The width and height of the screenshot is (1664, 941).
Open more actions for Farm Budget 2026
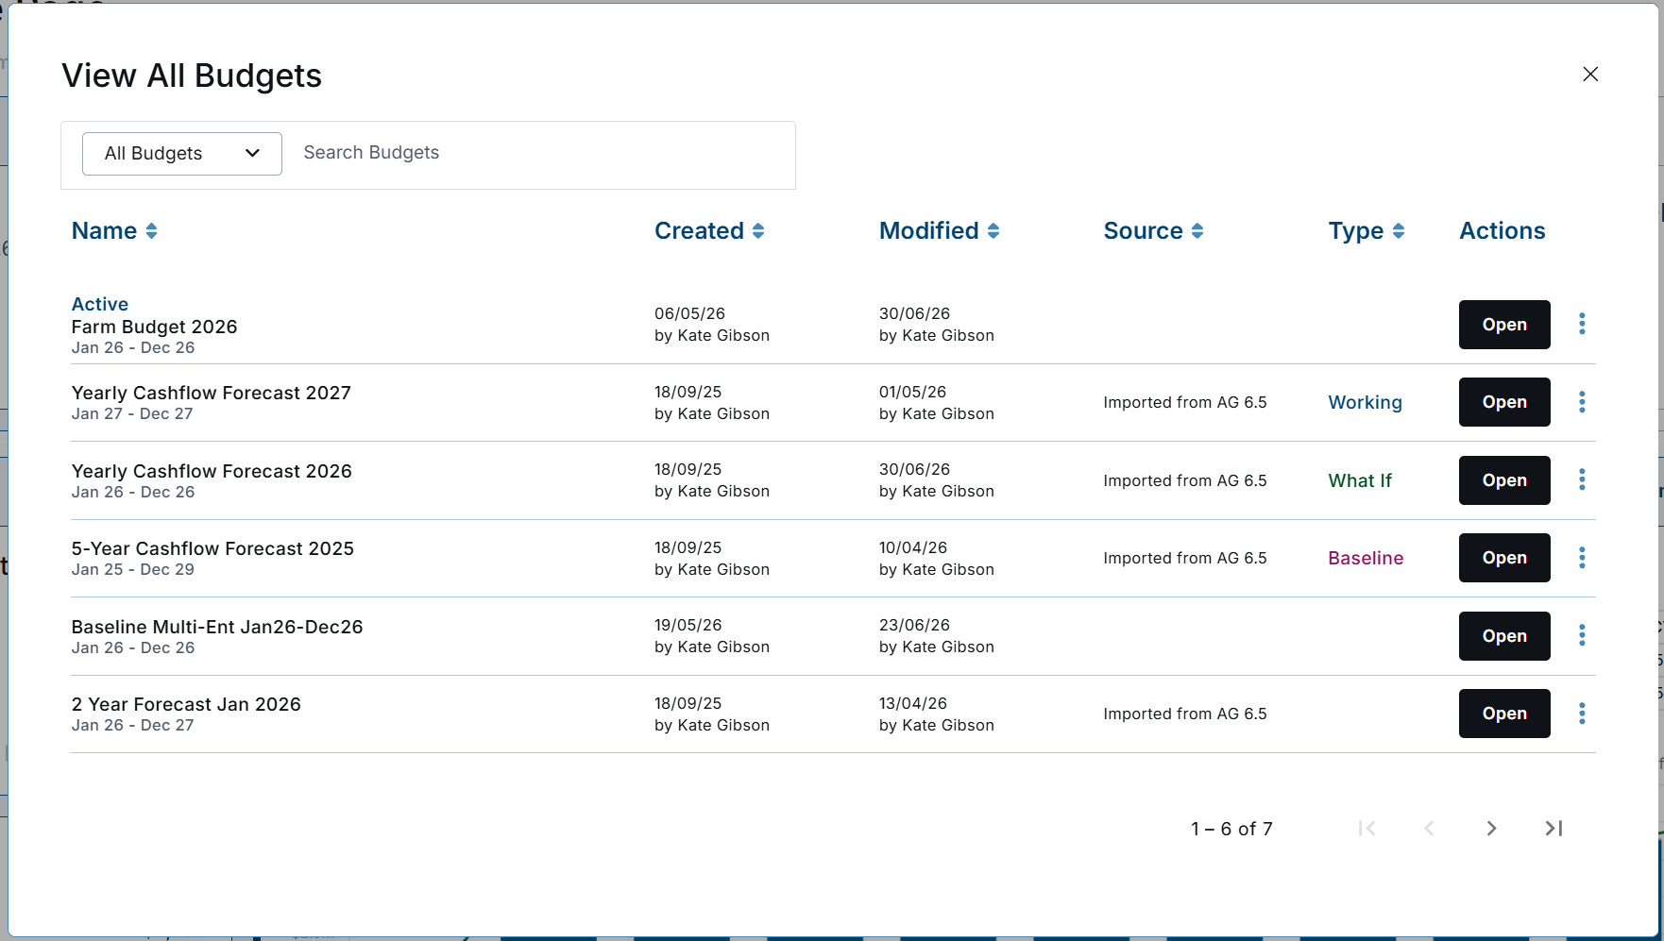[x=1582, y=324]
